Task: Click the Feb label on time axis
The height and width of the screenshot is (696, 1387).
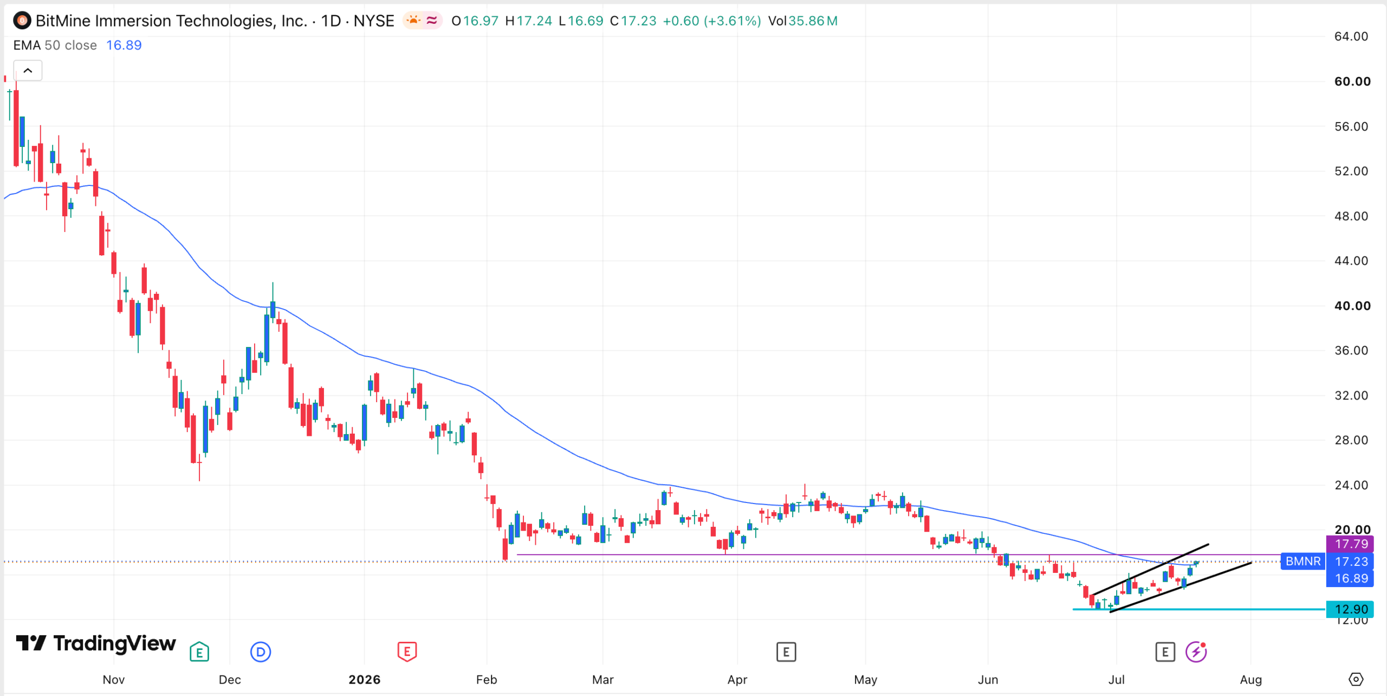Action: pyautogui.click(x=487, y=679)
